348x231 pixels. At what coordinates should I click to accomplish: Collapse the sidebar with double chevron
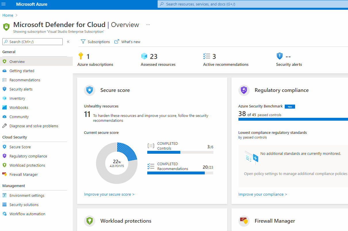pyautogui.click(x=68, y=42)
